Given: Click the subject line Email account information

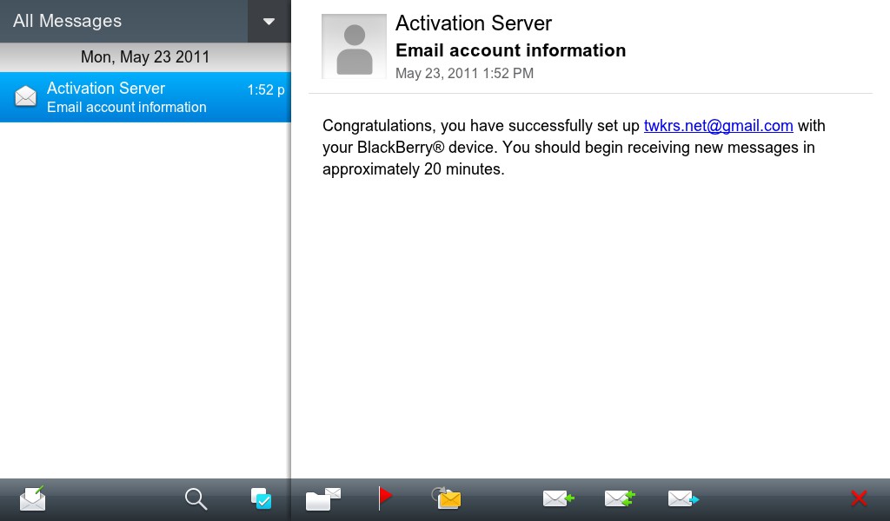Looking at the screenshot, I should point(510,50).
